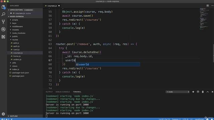Accept the userId autocomplete suggestion
Screen dimensions: 214x120
pos(108,64)
